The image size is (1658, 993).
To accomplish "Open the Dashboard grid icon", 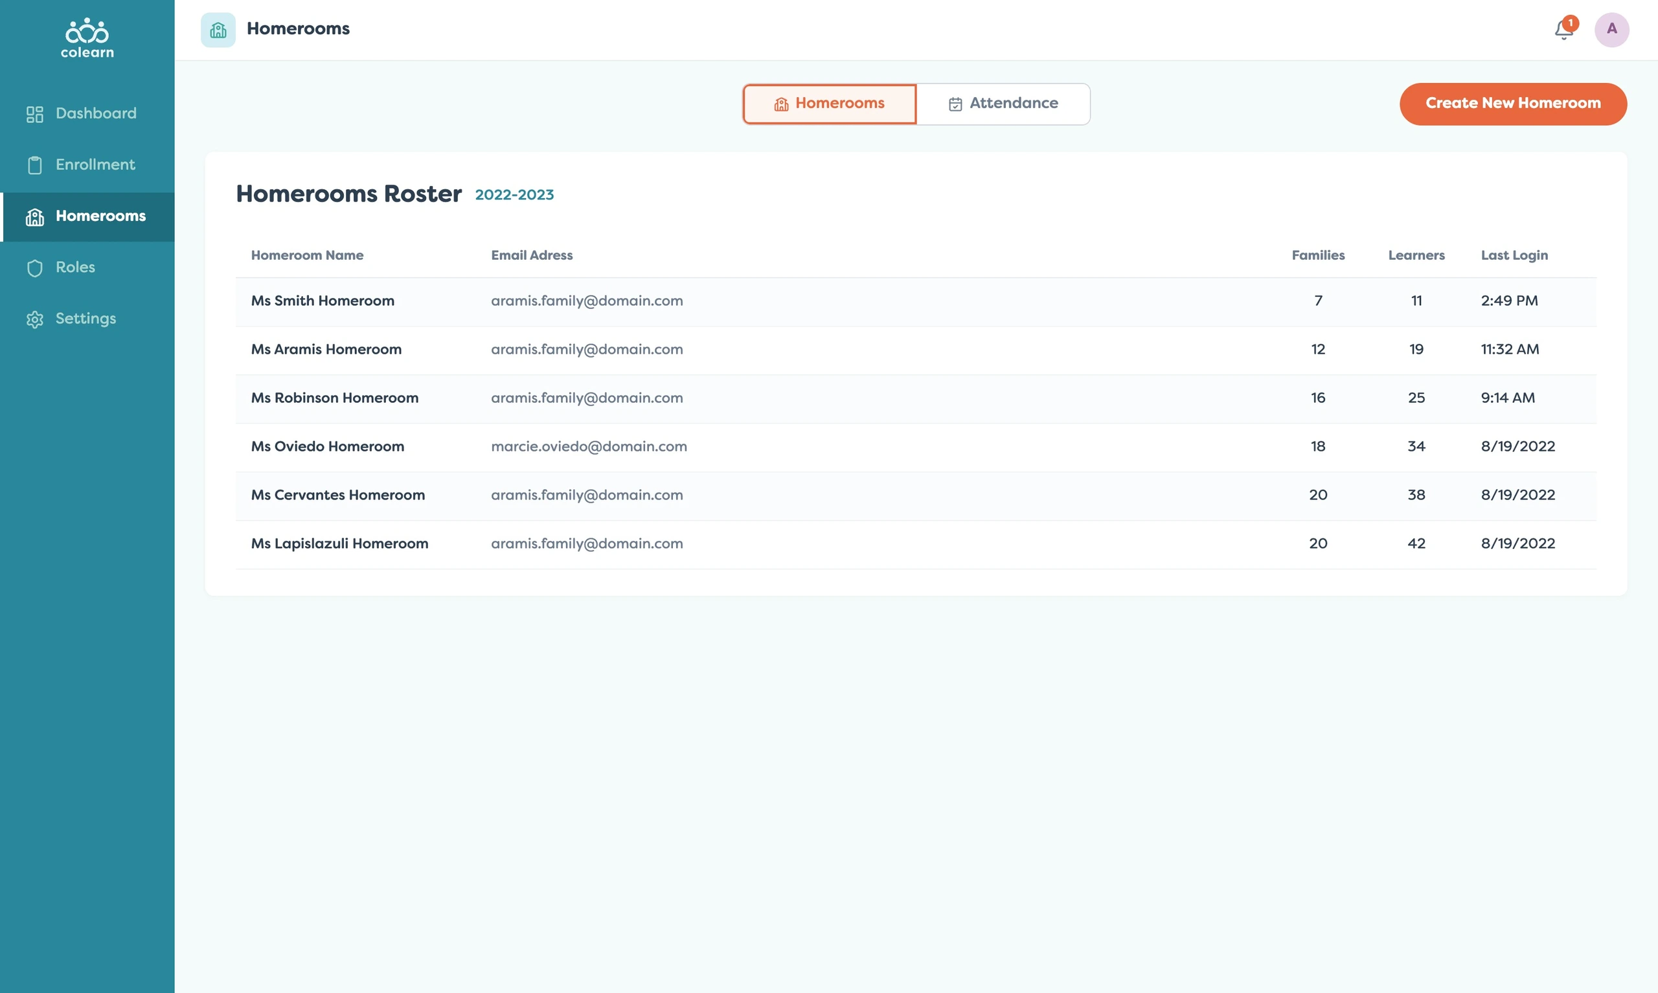I will point(35,115).
